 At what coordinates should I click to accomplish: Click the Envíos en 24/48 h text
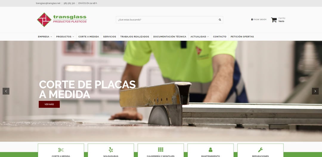(88, 3)
